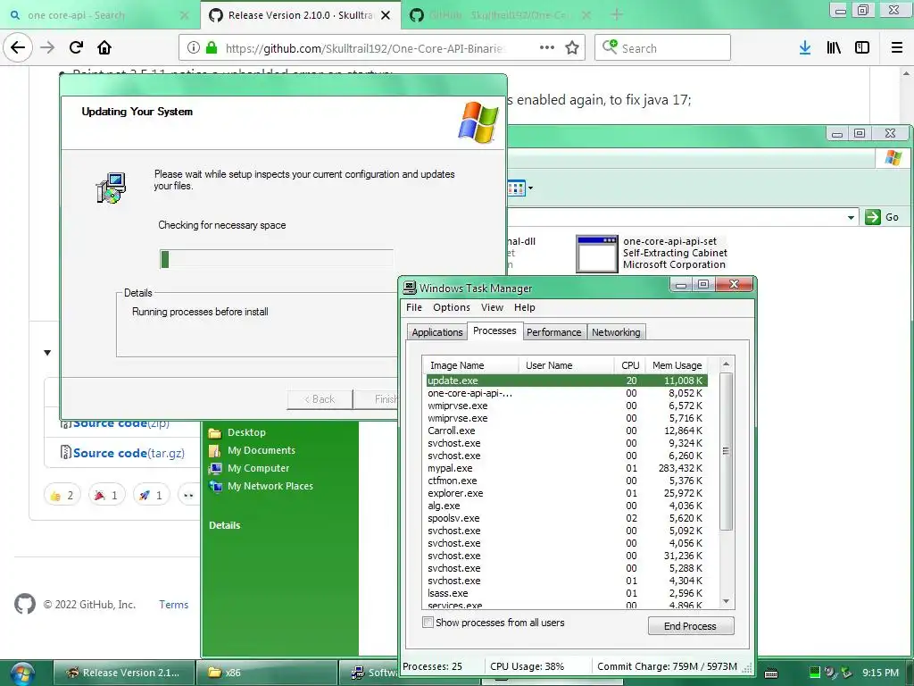Open Task Manager View menu
This screenshot has height=686, width=914.
coord(492,307)
